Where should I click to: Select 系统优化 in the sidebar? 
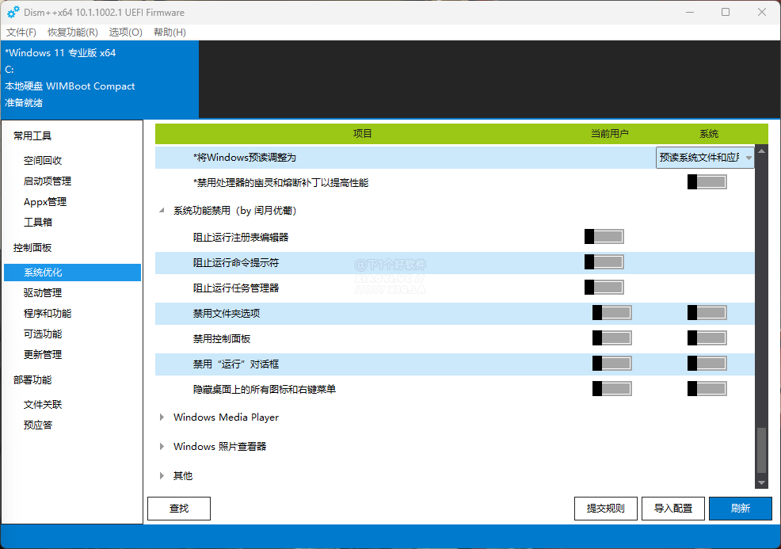[72, 273]
